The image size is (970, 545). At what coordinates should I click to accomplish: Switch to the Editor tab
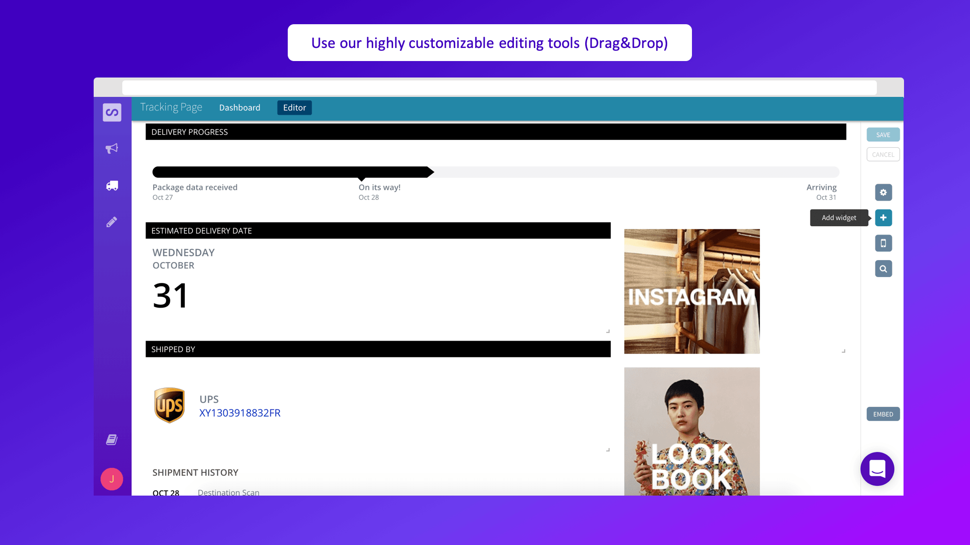click(x=294, y=107)
